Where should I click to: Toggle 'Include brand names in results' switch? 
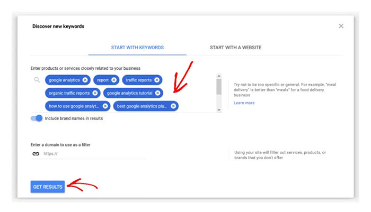pos(37,118)
